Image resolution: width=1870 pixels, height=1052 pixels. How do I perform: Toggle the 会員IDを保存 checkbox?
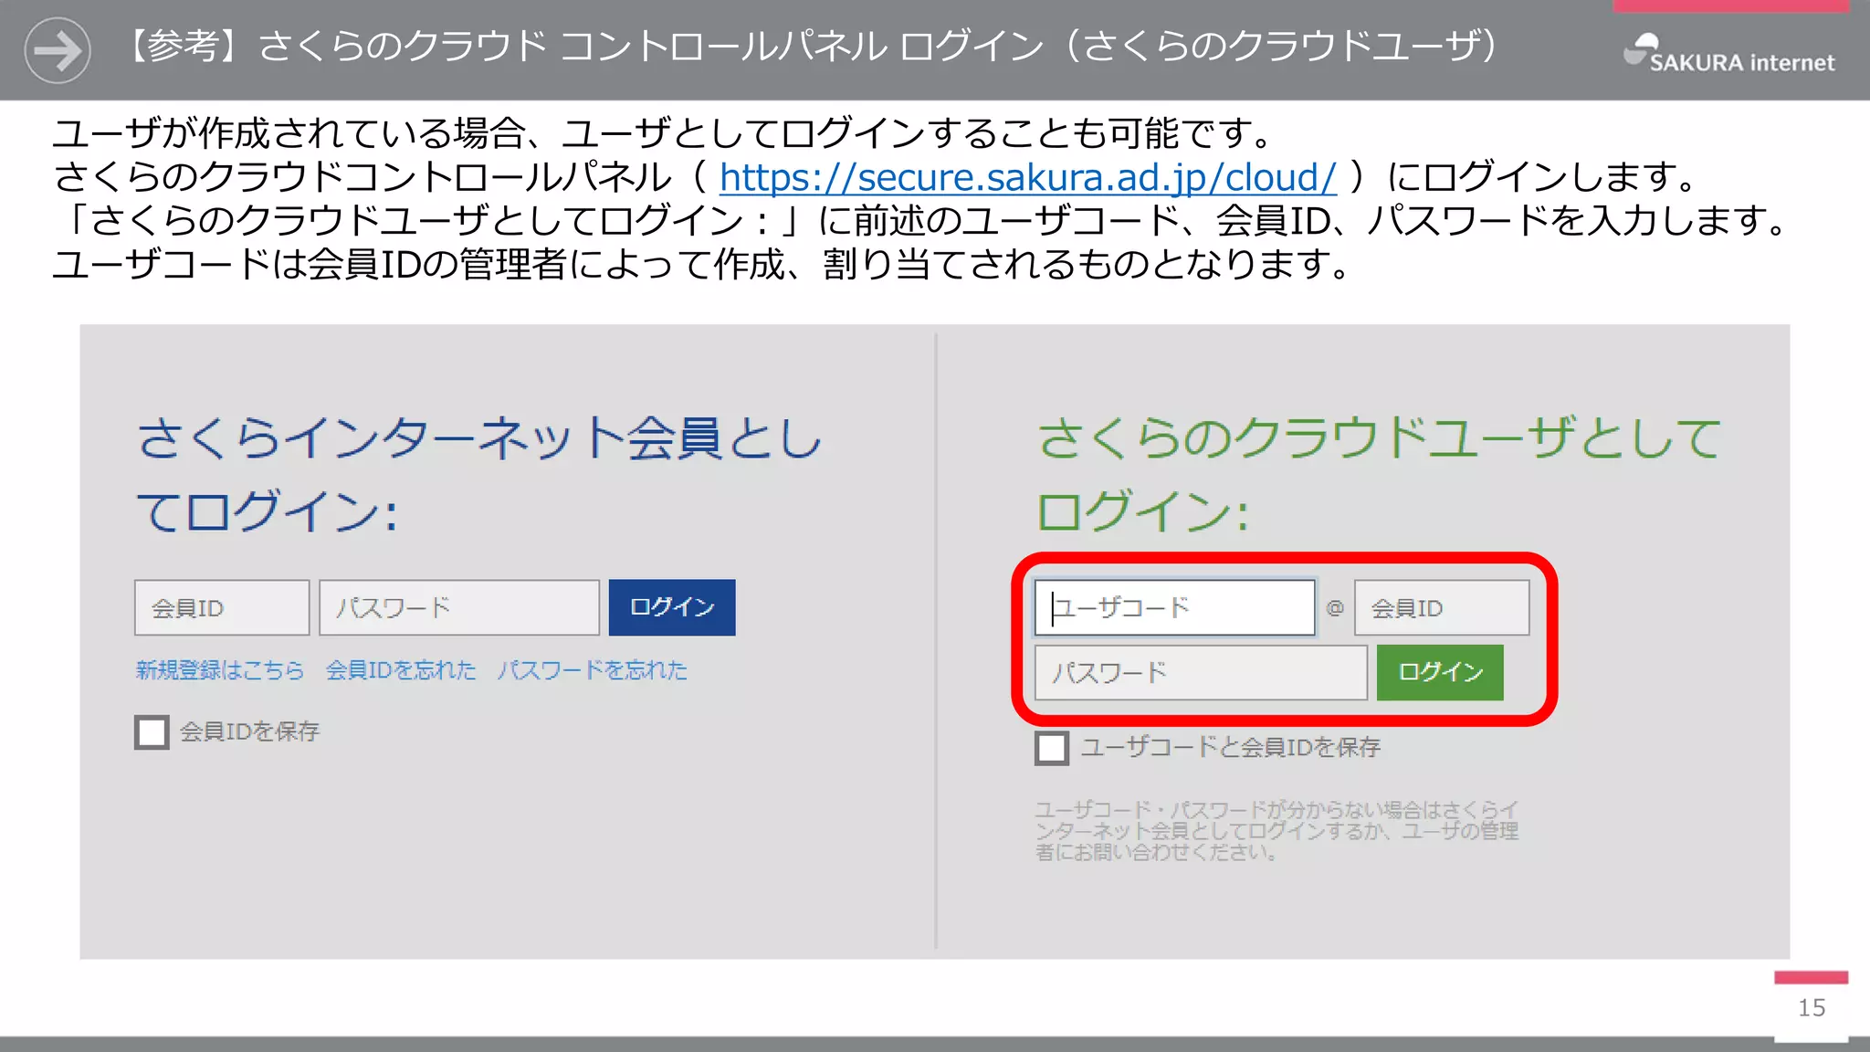[x=152, y=731]
